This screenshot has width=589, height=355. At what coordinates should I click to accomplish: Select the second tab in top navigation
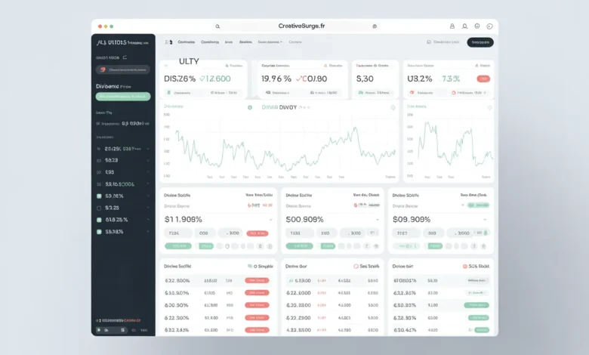tap(210, 42)
